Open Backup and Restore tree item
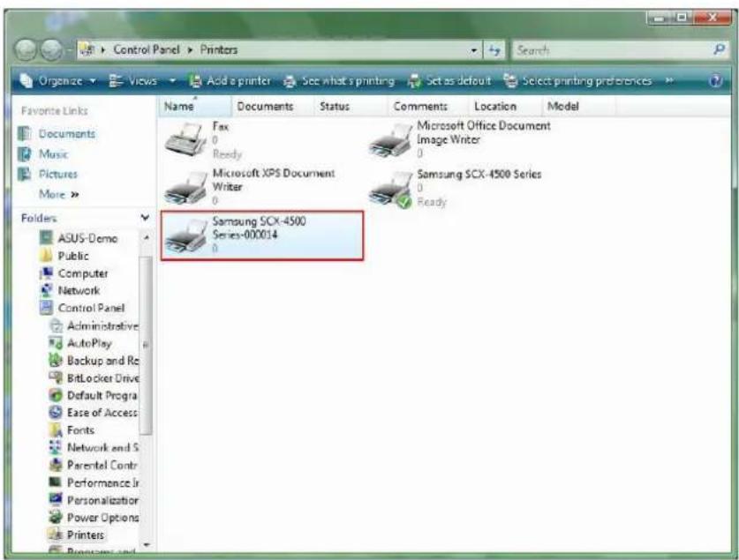This screenshot has height=560, width=739. click(x=94, y=361)
